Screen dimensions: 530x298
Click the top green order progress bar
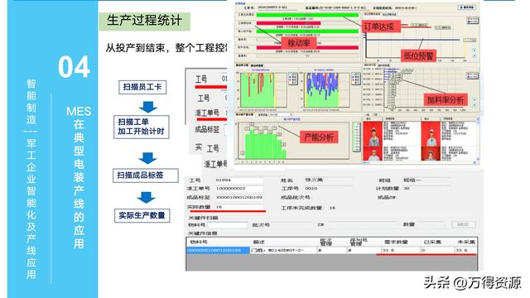[307, 15]
